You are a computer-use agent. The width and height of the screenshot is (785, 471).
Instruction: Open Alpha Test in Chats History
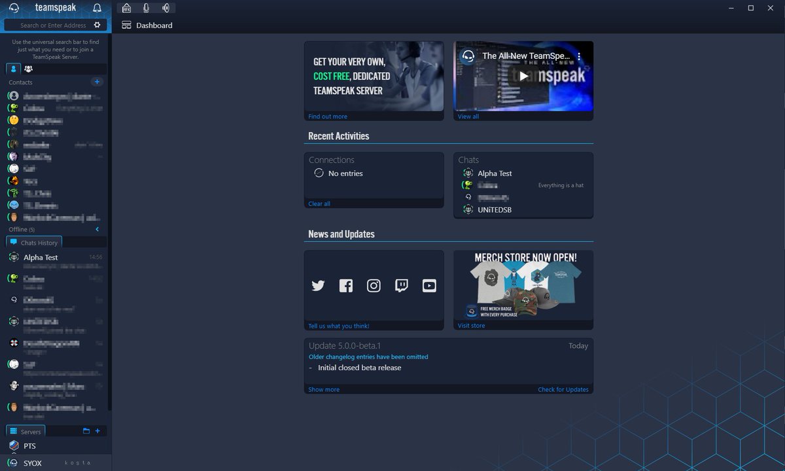click(x=56, y=261)
